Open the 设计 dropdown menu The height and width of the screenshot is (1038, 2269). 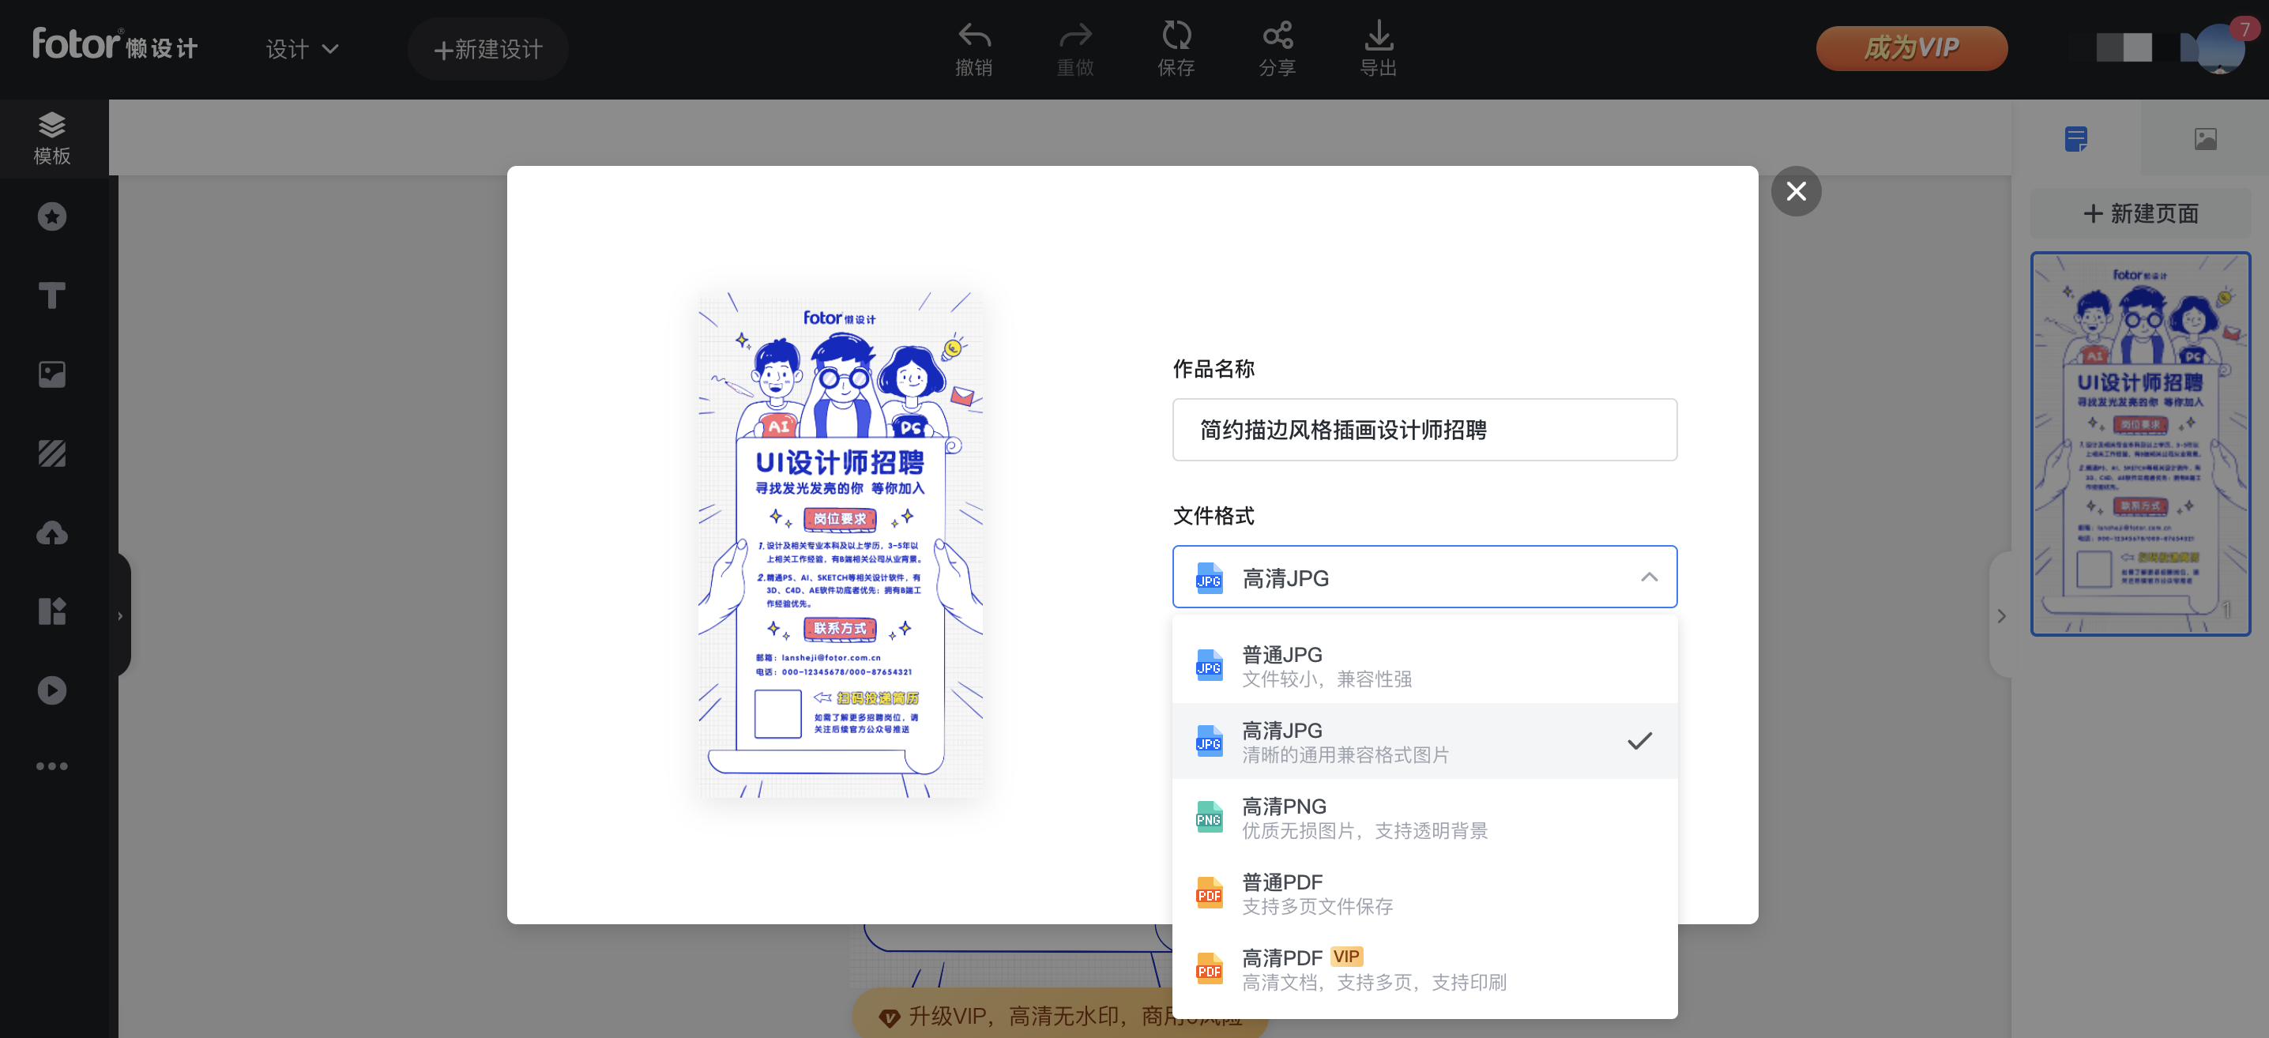point(302,49)
